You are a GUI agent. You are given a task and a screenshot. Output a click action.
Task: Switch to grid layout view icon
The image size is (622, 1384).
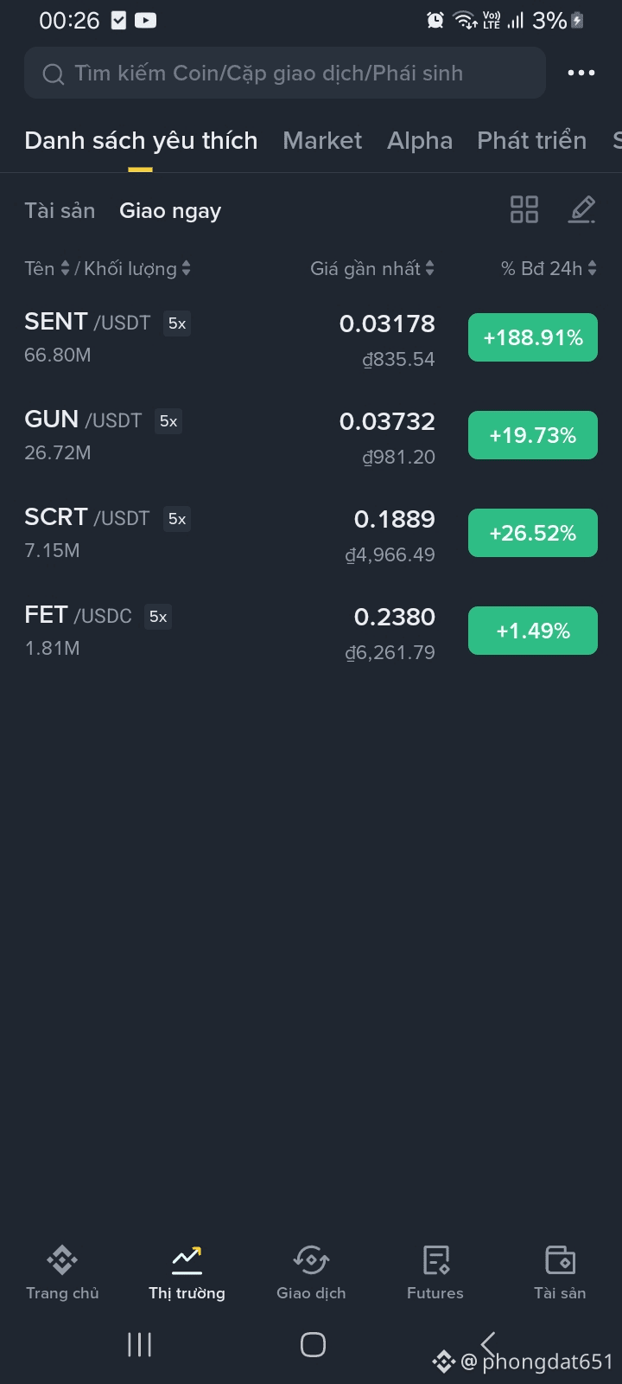coord(524,209)
